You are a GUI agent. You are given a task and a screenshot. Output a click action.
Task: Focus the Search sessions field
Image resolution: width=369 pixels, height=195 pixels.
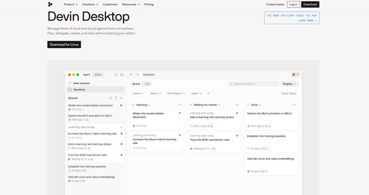pos(253,84)
